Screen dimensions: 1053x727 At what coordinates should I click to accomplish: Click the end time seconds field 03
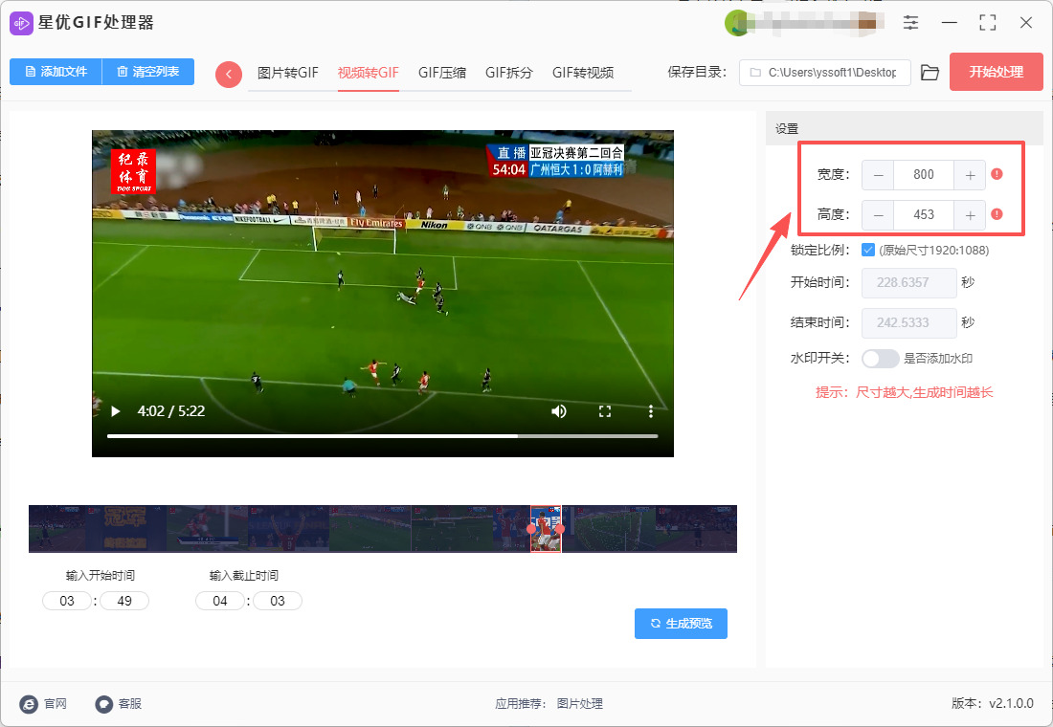pyautogui.click(x=278, y=601)
